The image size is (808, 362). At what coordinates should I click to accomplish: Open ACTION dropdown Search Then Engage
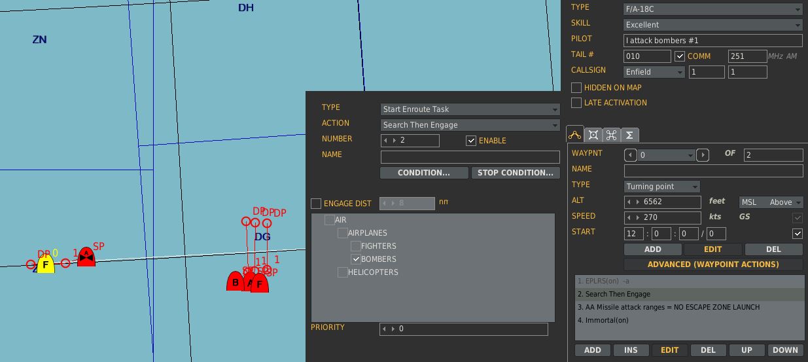[470, 125]
